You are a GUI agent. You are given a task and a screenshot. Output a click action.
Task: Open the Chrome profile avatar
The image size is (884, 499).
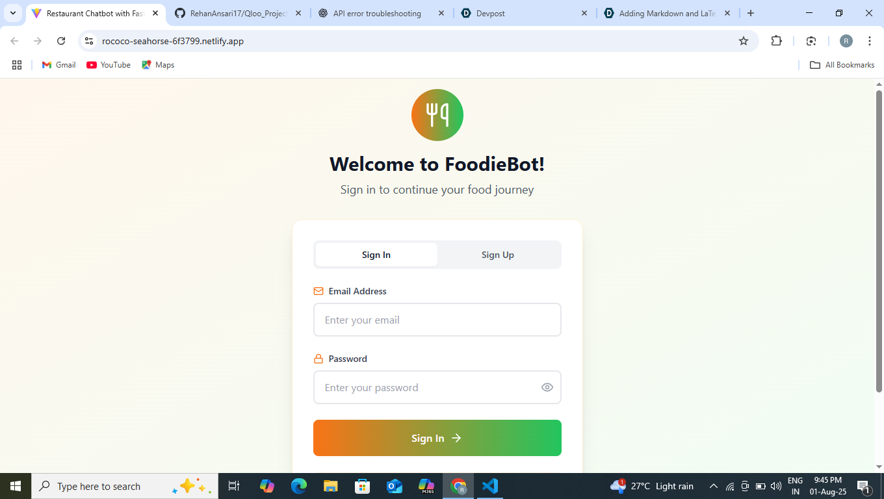(846, 41)
